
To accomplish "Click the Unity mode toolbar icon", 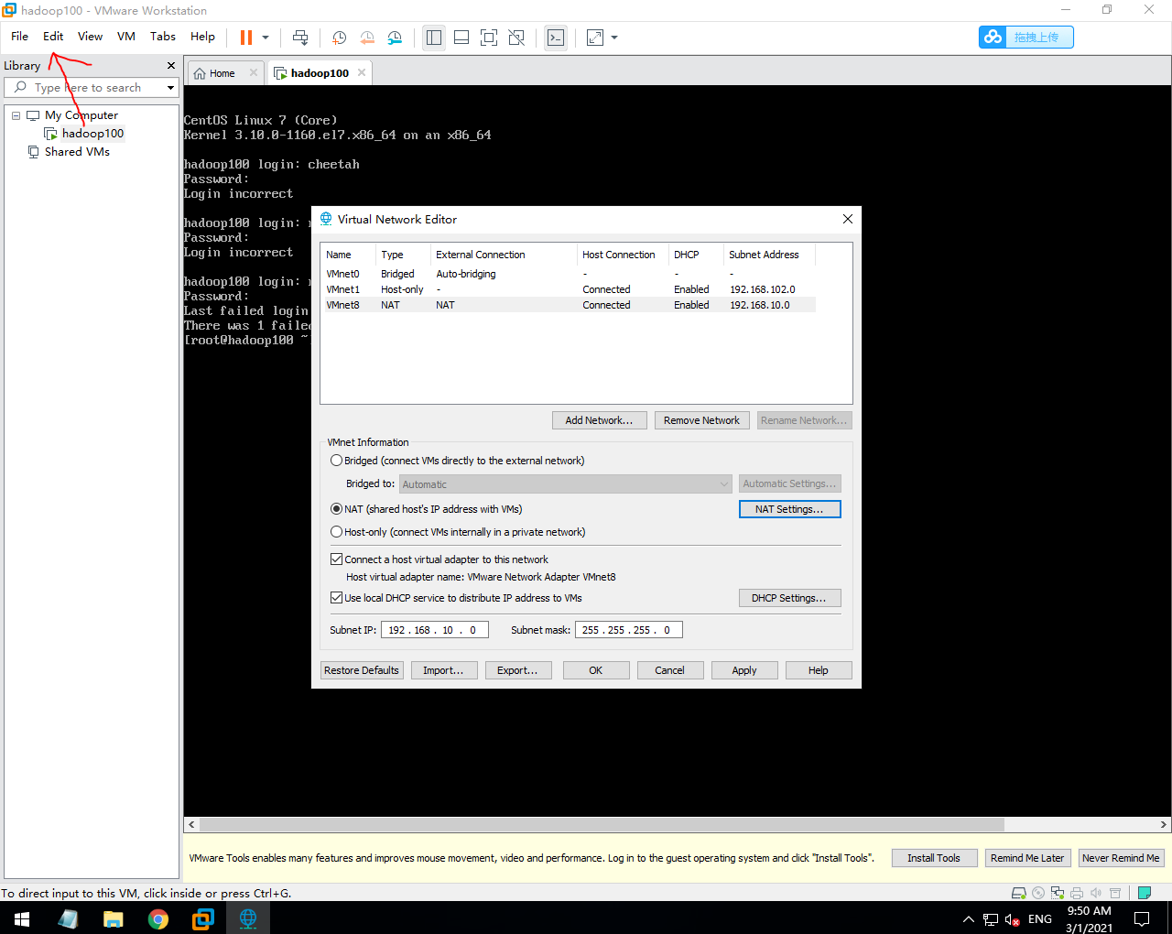I will 516,38.
